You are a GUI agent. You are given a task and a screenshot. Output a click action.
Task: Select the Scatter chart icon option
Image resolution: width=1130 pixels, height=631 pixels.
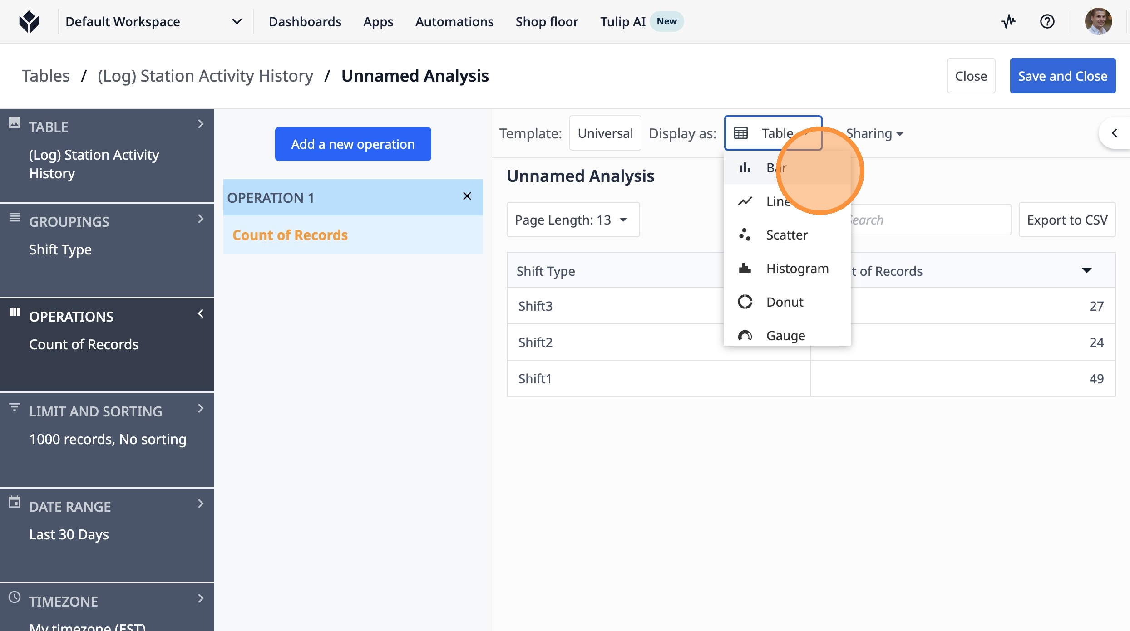click(745, 235)
